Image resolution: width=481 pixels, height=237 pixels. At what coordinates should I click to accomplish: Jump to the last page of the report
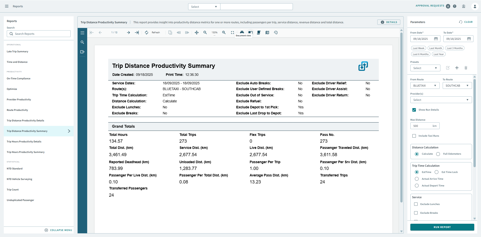[137, 32]
